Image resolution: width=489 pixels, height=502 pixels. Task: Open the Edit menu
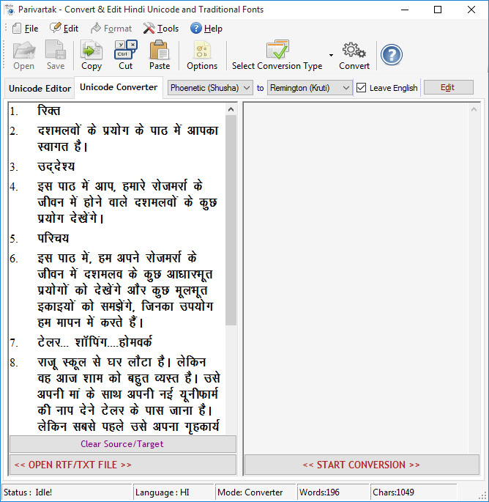coord(64,29)
